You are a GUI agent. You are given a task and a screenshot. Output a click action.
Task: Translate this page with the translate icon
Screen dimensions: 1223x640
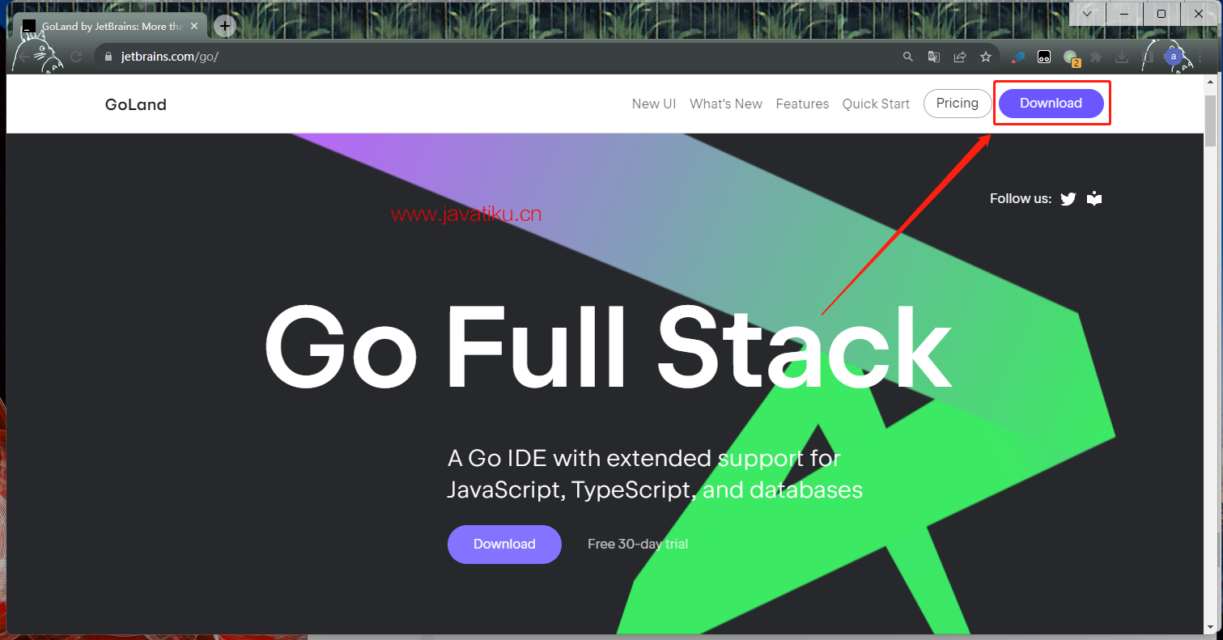(x=934, y=57)
